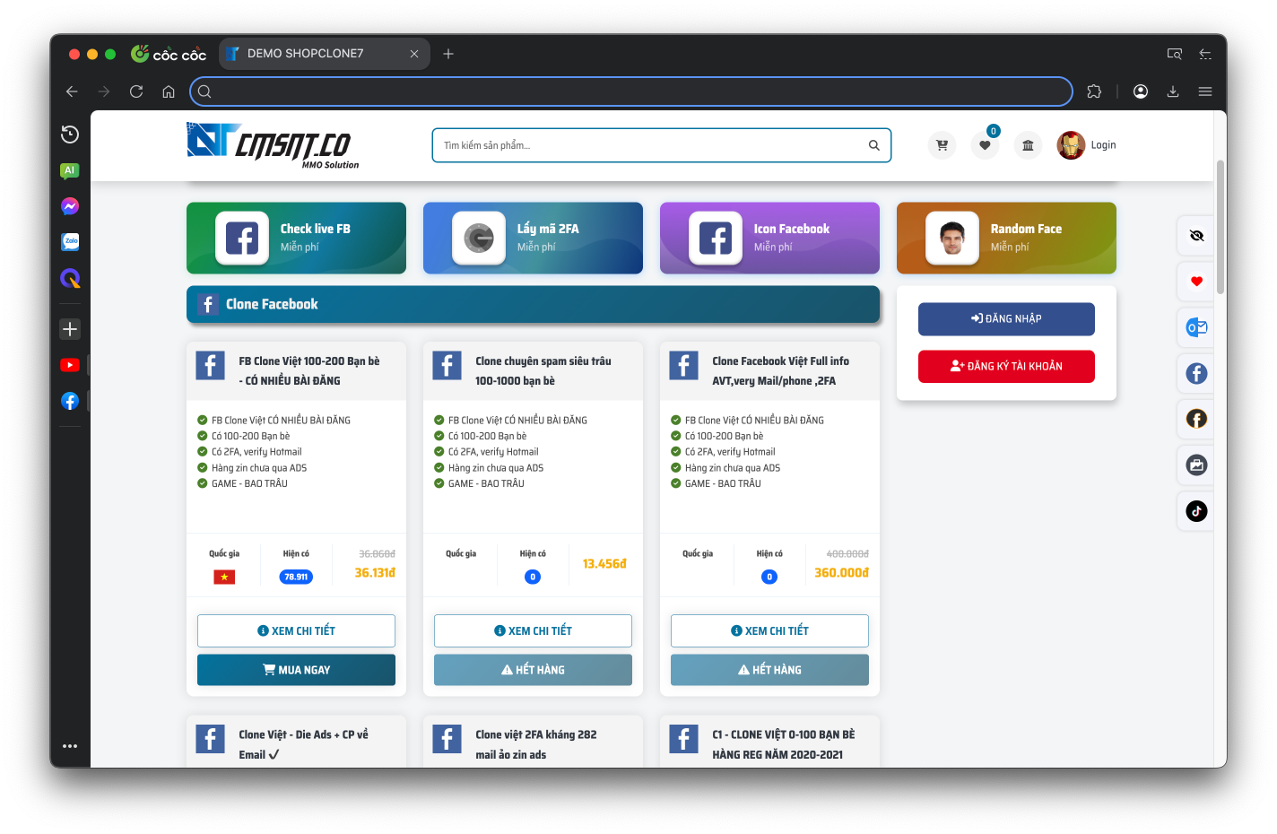The width and height of the screenshot is (1277, 834).
Task: Click the shopping cart icon in header
Action: click(x=942, y=145)
